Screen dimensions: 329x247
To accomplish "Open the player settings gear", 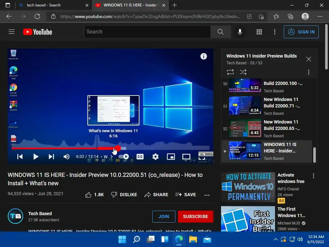I will [x=156, y=157].
